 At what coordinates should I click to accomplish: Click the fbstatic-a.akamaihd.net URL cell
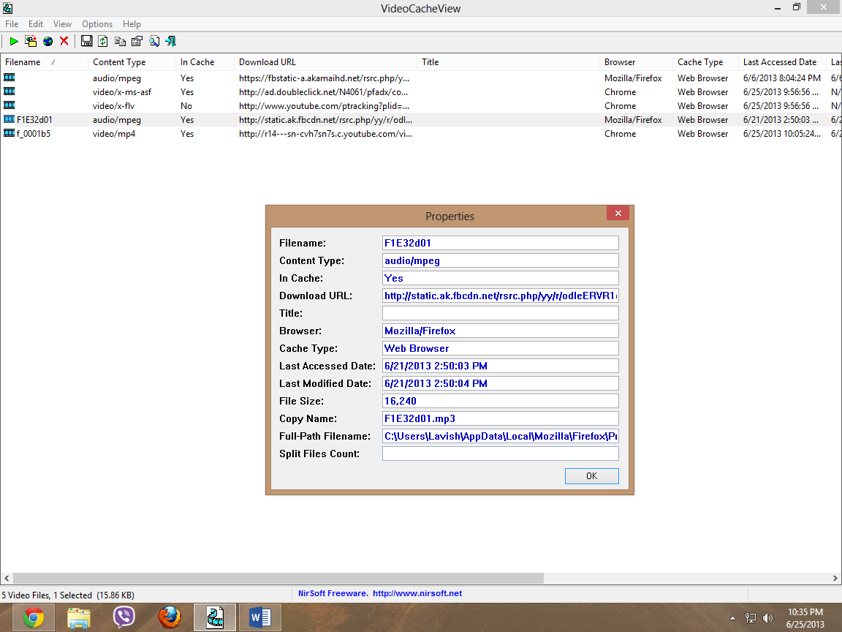324,78
